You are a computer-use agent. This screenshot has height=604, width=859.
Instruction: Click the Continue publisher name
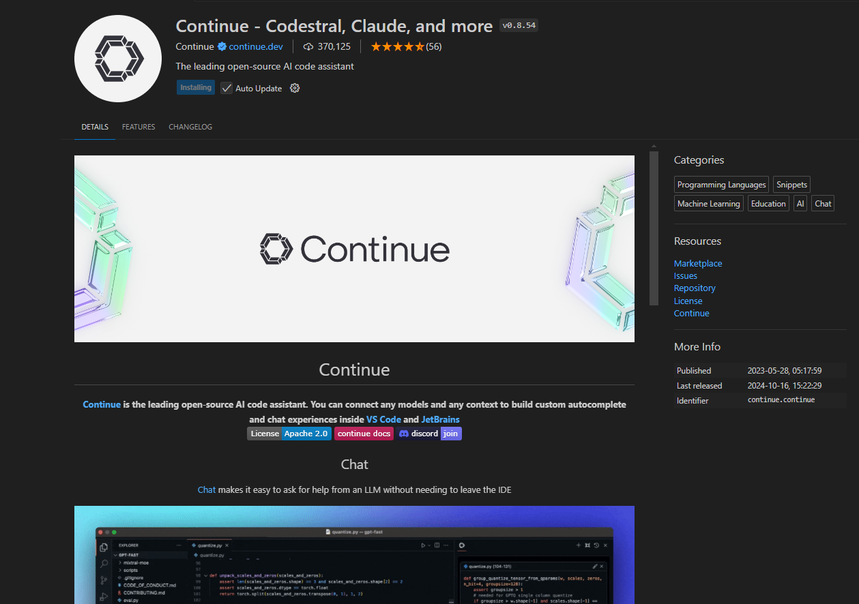(x=194, y=47)
